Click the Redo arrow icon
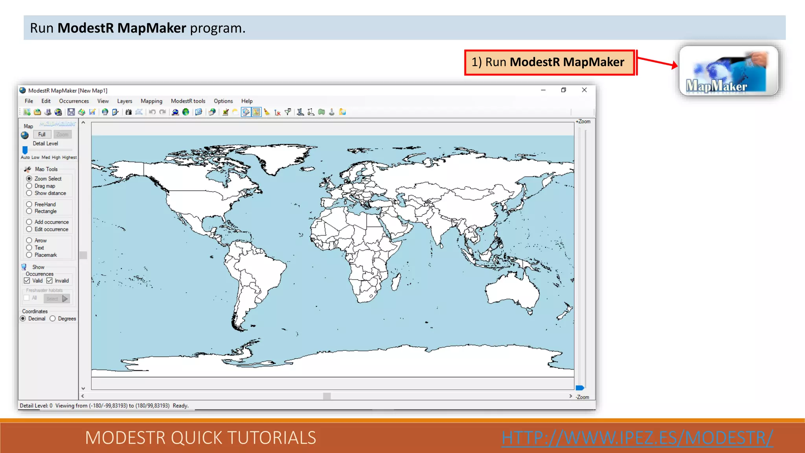This screenshot has width=805, height=453. (163, 112)
